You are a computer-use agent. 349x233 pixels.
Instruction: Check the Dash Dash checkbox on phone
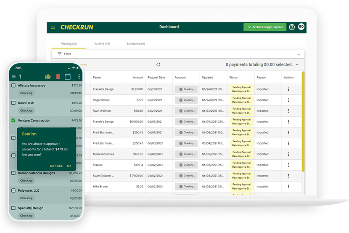click(x=13, y=103)
